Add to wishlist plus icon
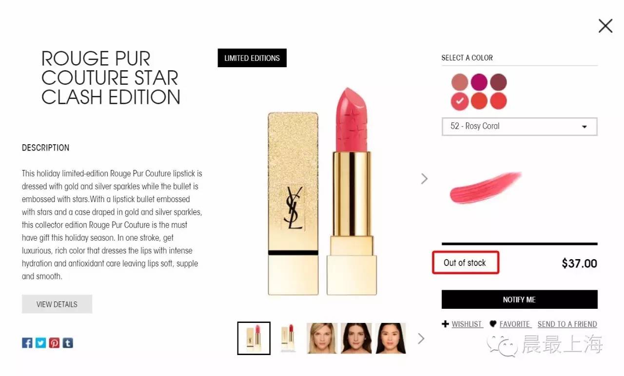The height and width of the screenshot is (376, 624). pyautogui.click(x=445, y=324)
